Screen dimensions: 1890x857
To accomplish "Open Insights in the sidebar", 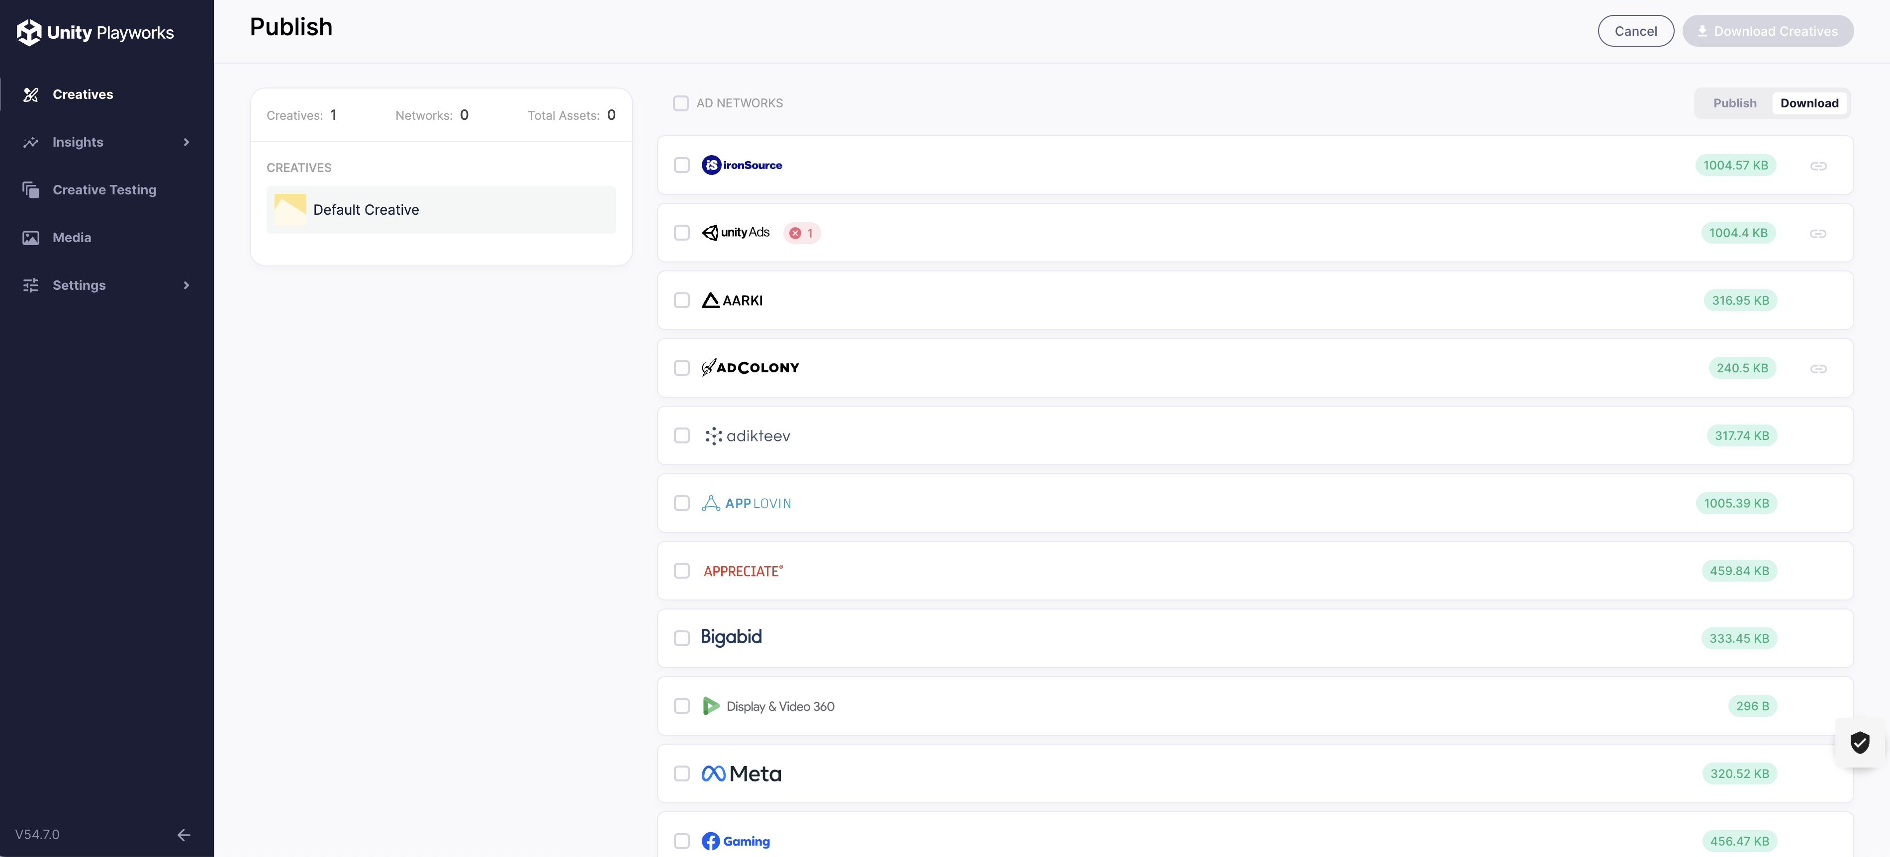I will (107, 142).
